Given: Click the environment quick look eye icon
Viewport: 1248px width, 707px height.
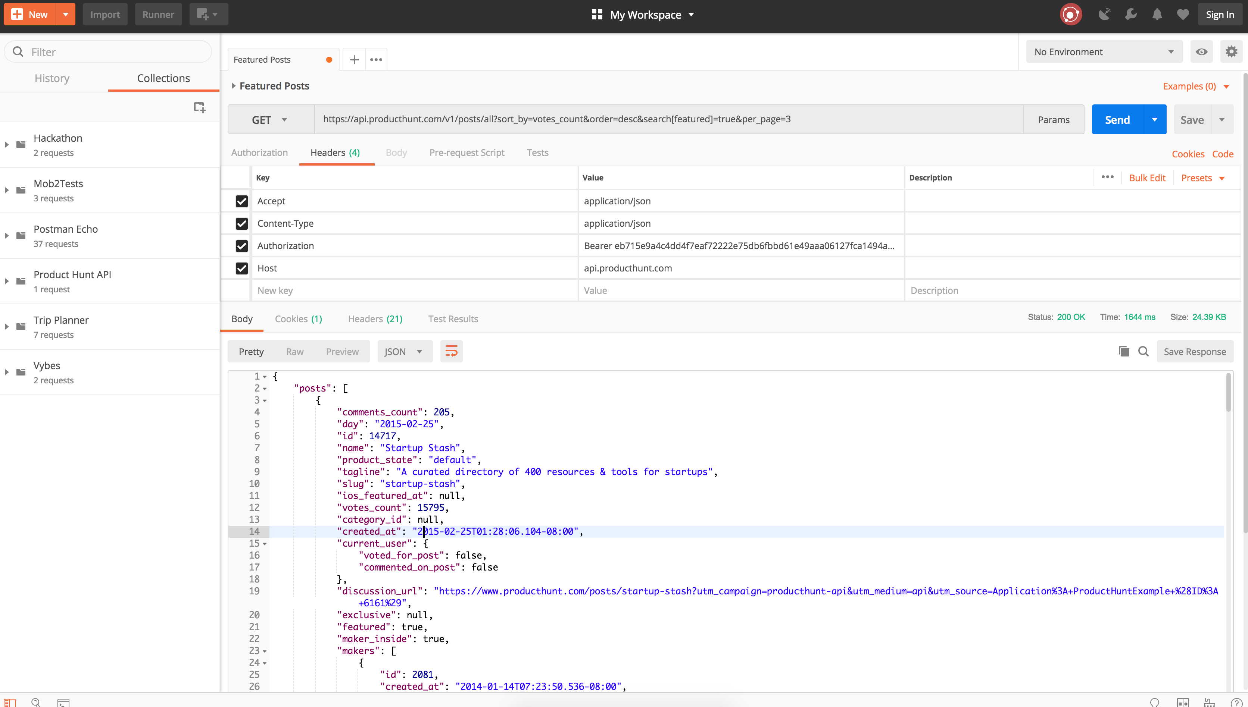Looking at the screenshot, I should (x=1201, y=52).
